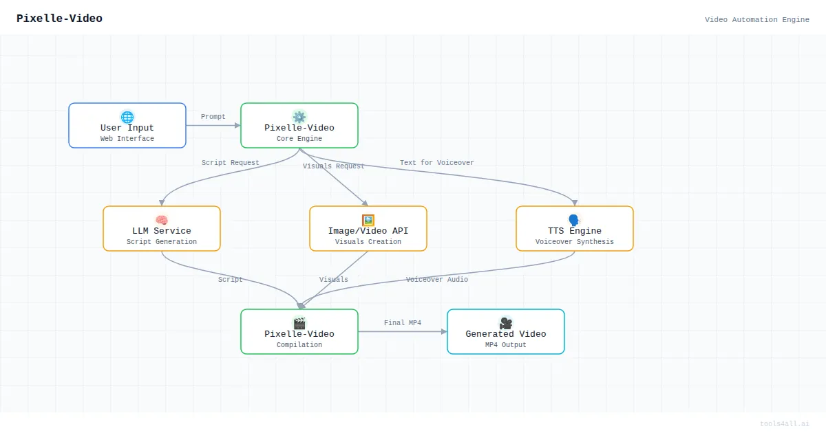Screen dimensions: 826x433
Task: Select the 'Compilation' subtitle text
Action: [299, 345]
